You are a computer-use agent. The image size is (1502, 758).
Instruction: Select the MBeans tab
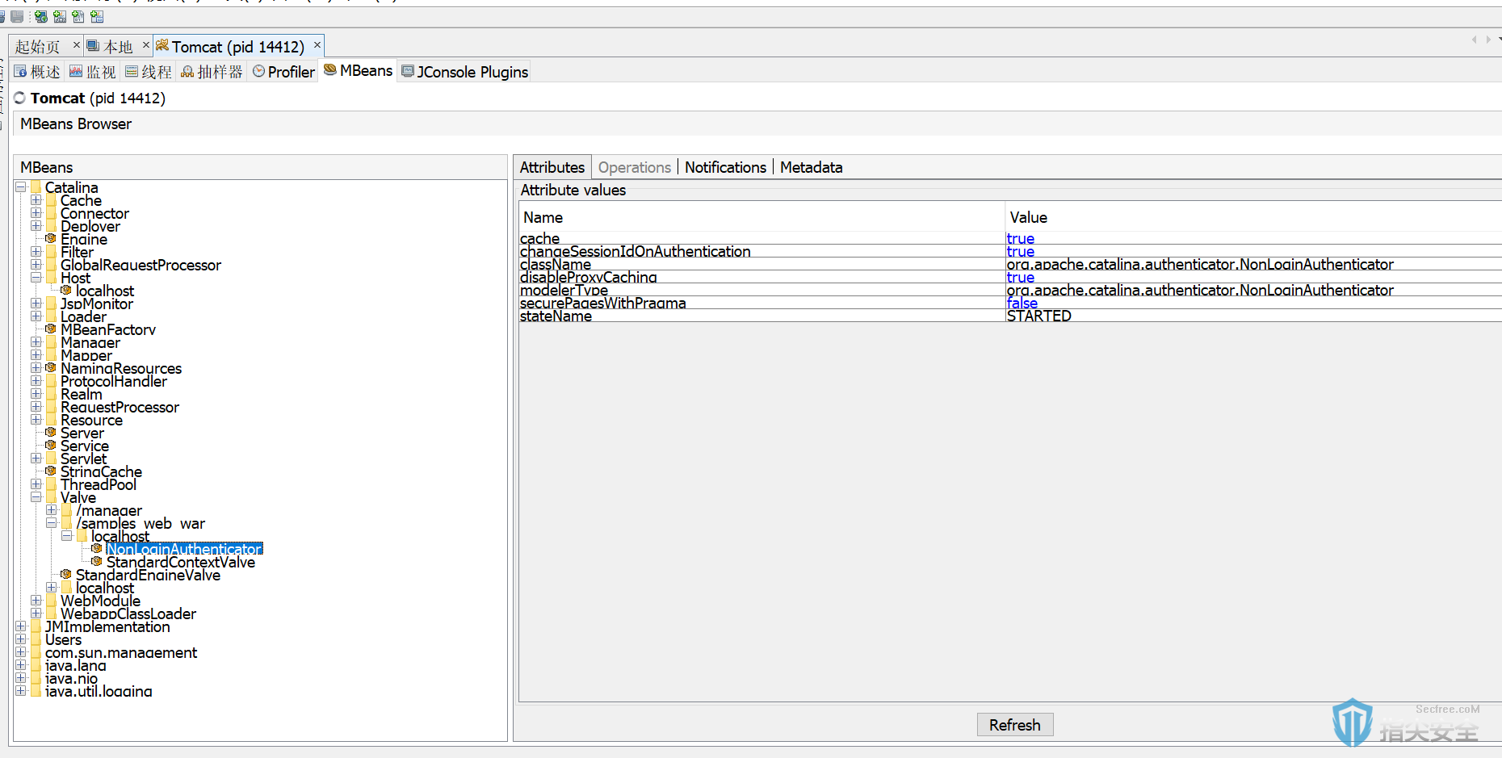359,71
